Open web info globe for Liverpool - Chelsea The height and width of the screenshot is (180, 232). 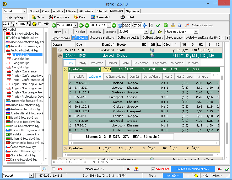click(152, 55)
